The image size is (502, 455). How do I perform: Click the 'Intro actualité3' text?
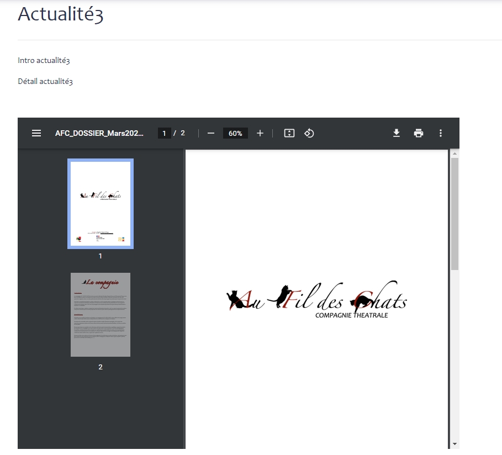click(x=44, y=60)
